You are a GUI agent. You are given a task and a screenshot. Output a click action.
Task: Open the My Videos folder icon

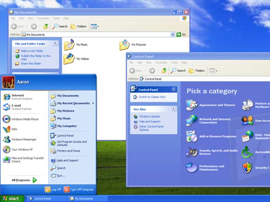click(x=69, y=58)
